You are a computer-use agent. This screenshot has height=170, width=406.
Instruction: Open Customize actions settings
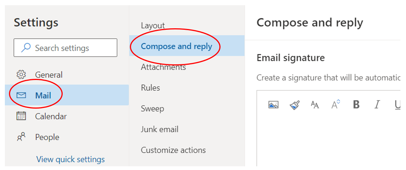(x=173, y=150)
